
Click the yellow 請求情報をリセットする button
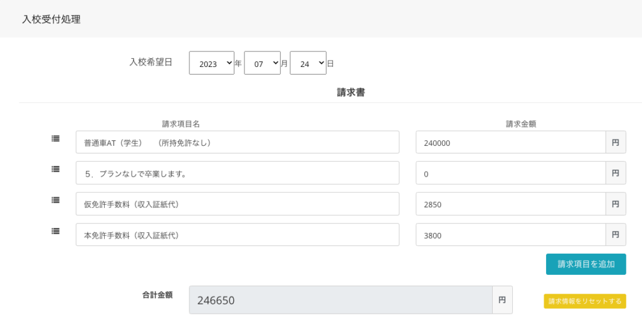coord(584,301)
